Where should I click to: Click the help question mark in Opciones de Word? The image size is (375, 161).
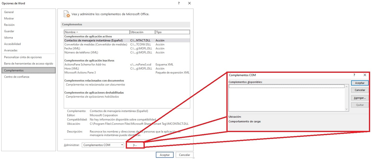click(179, 3)
